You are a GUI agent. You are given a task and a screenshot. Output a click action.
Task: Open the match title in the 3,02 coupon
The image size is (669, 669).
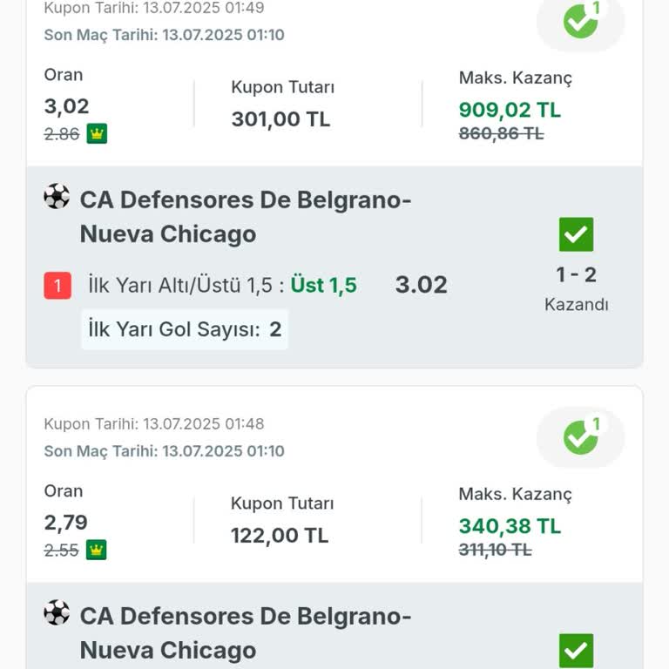(245, 216)
